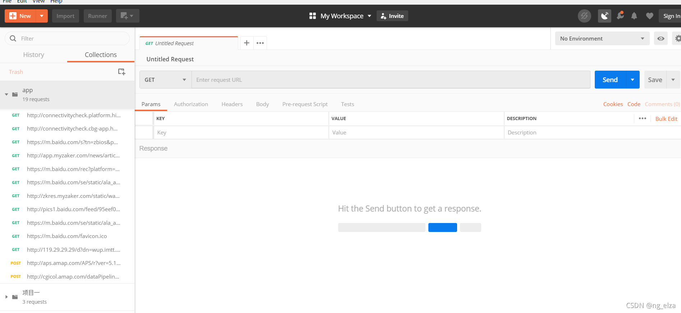Click the environment quick look eye icon
681x313 pixels.
click(661, 38)
